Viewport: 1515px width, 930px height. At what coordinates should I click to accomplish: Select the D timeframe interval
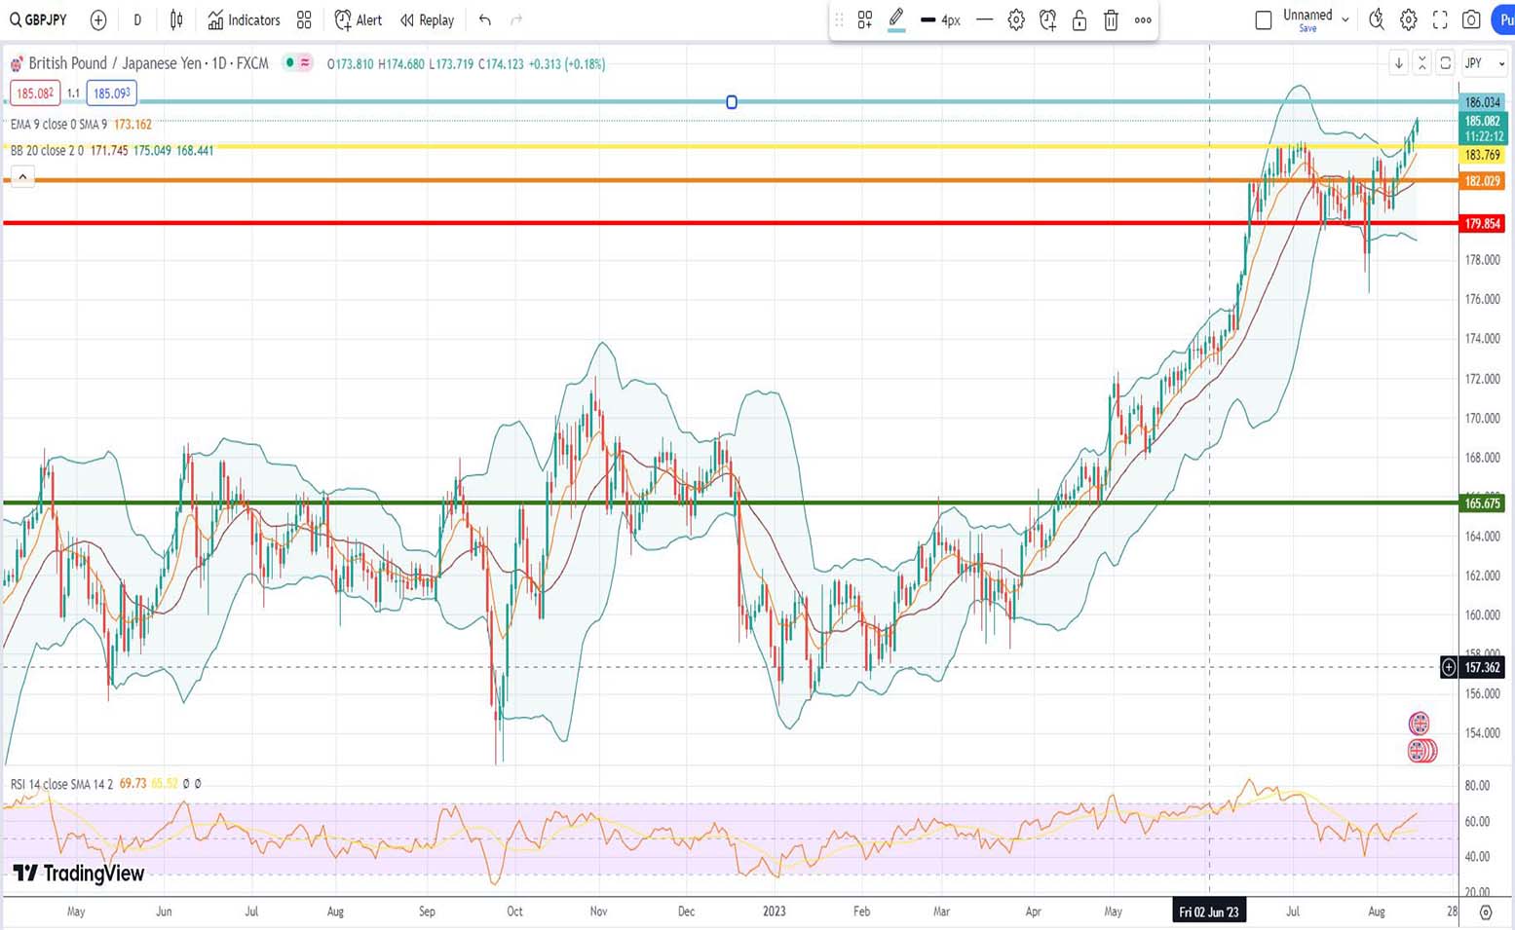point(137,19)
